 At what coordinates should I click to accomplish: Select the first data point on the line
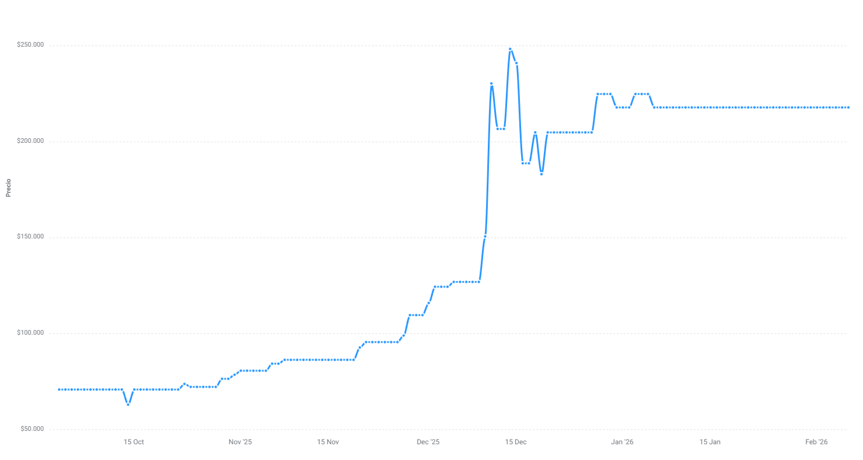[x=59, y=389]
